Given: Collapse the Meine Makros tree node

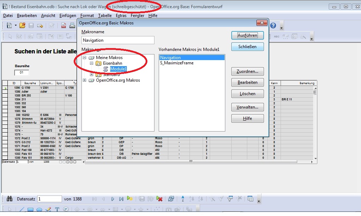Looking at the screenshot, I should pyautogui.click(x=85, y=57).
